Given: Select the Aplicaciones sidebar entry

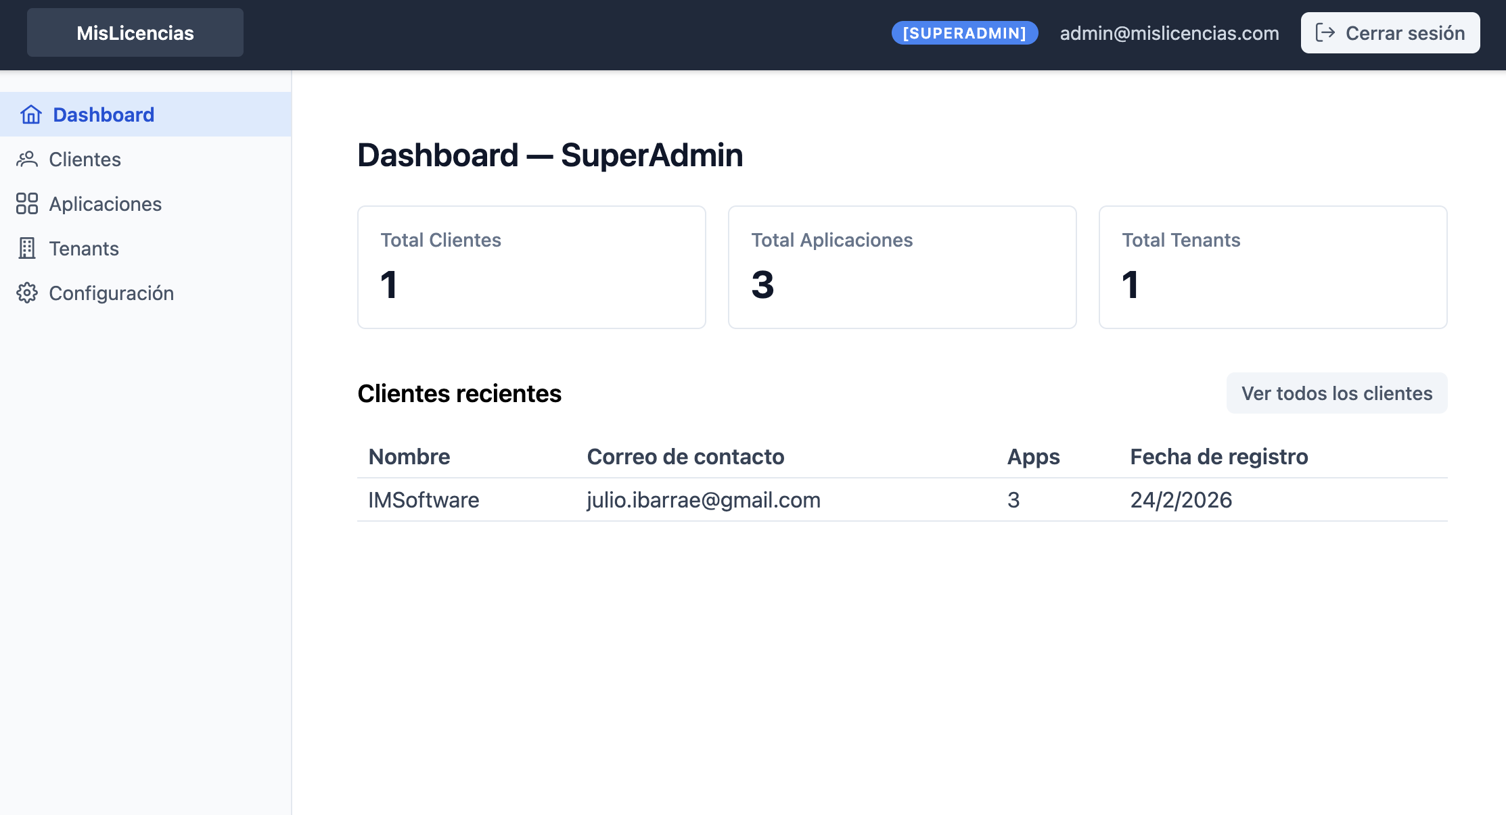Looking at the screenshot, I should click(106, 203).
